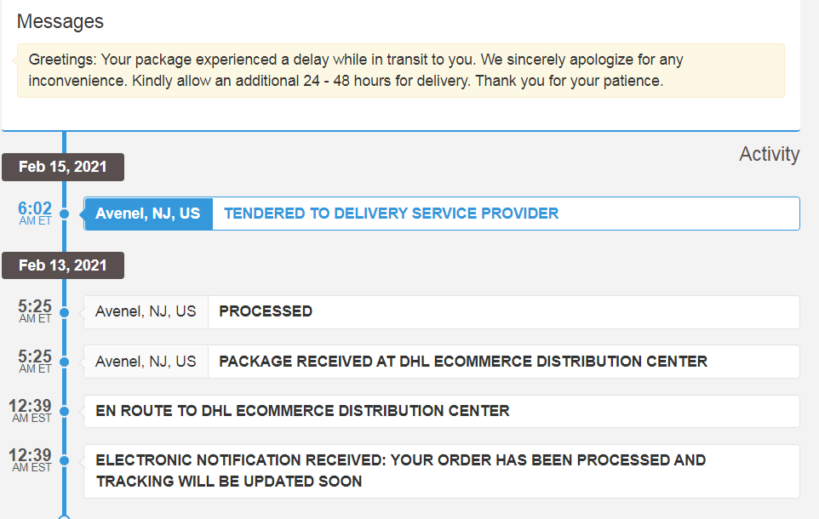This screenshot has height=519, width=819.
Task: Click the Activity heading
Action: pyautogui.click(x=769, y=154)
